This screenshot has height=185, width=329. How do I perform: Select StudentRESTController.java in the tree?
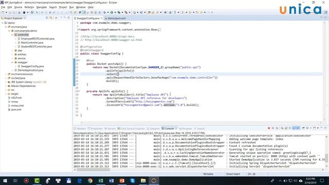click(36, 47)
